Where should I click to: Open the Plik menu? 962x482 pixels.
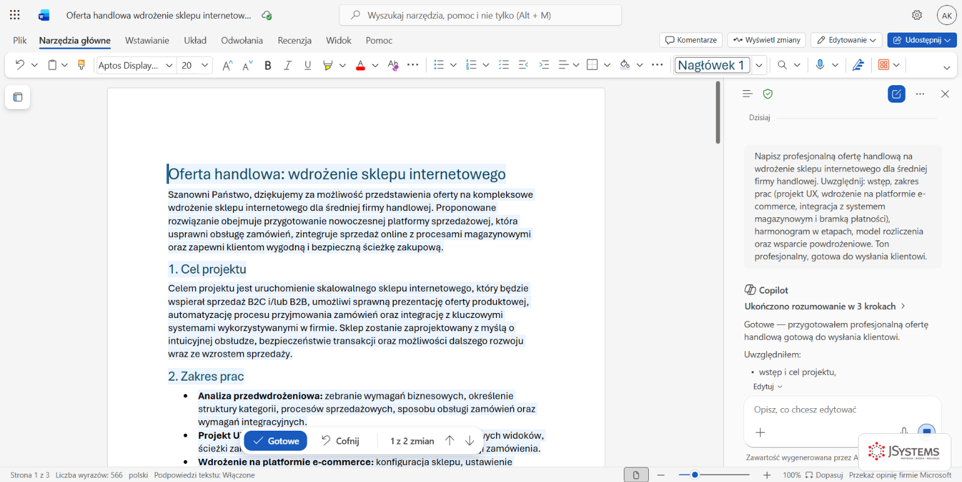[x=20, y=40]
